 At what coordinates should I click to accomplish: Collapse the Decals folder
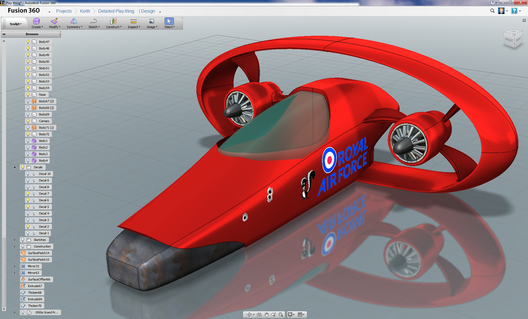click(x=14, y=167)
